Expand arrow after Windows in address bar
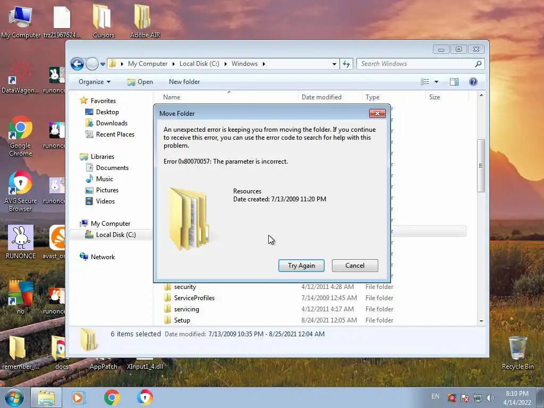Viewport: 544px width, 408px height. pyautogui.click(x=264, y=64)
